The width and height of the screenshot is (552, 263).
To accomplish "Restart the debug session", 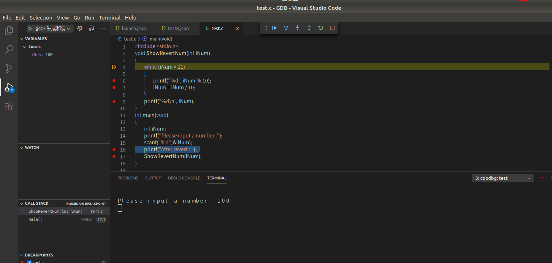I will click(x=321, y=28).
